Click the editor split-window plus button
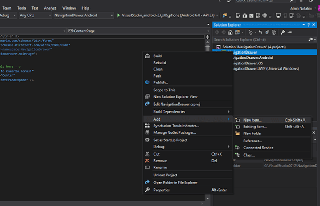This screenshot has height=206, width=320. pos(207,37)
